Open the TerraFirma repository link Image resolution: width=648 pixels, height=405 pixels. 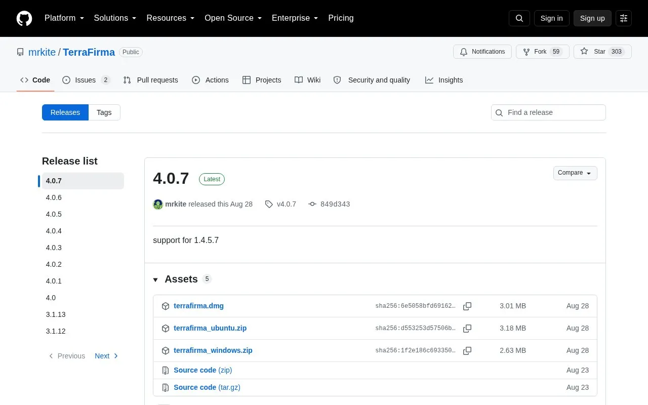pos(89,52)
